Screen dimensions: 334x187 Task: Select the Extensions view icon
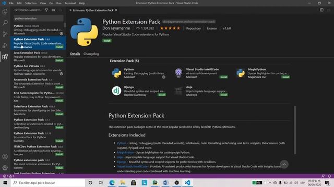click(5, 57)
